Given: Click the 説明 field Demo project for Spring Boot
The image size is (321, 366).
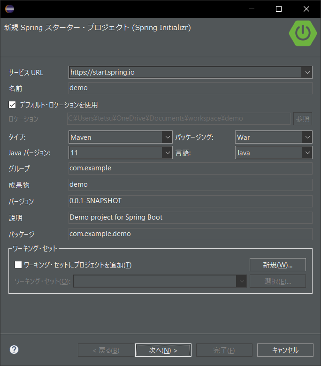Looking at the screenshot, I should pos(191,218).
